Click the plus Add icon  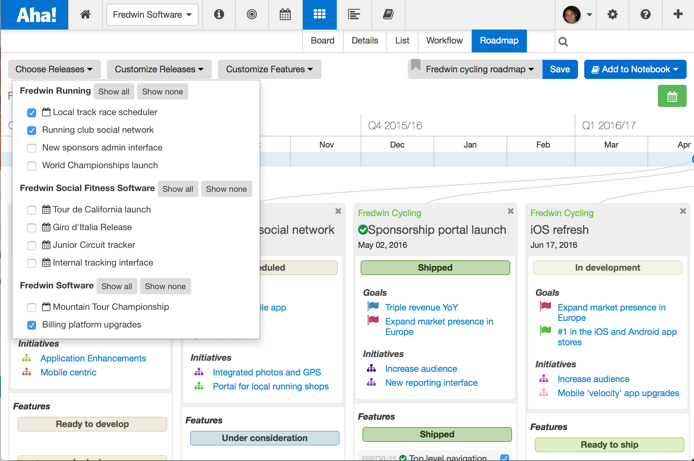(x=678, y=14)
